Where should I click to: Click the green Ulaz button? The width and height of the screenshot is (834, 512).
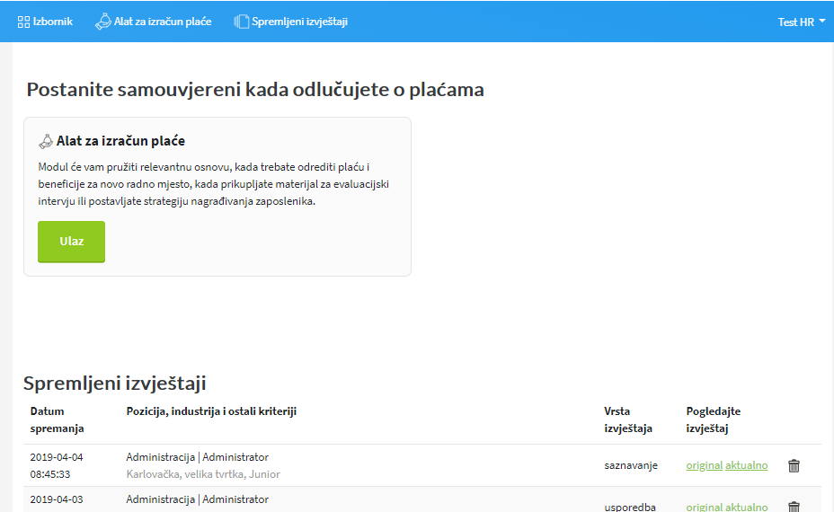pyautogui.click(x=71, y=242)
